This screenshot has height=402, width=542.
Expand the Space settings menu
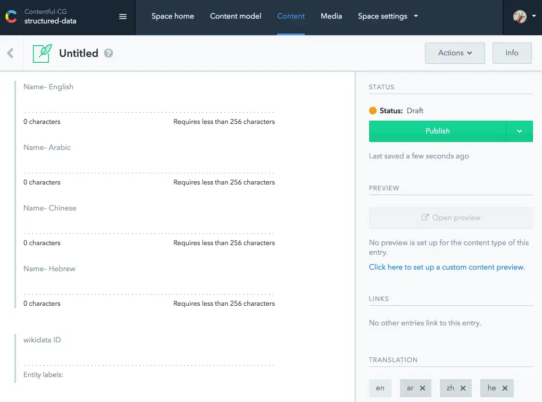[388, 16]
